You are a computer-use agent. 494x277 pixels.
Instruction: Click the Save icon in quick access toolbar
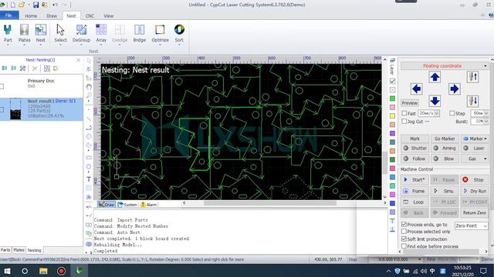tap(36, 5)
